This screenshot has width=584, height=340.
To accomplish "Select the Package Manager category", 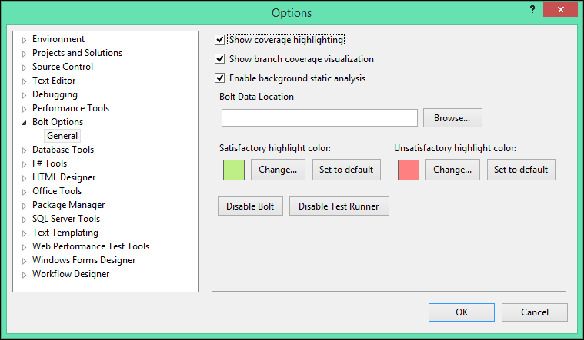I will click(68, 205).
